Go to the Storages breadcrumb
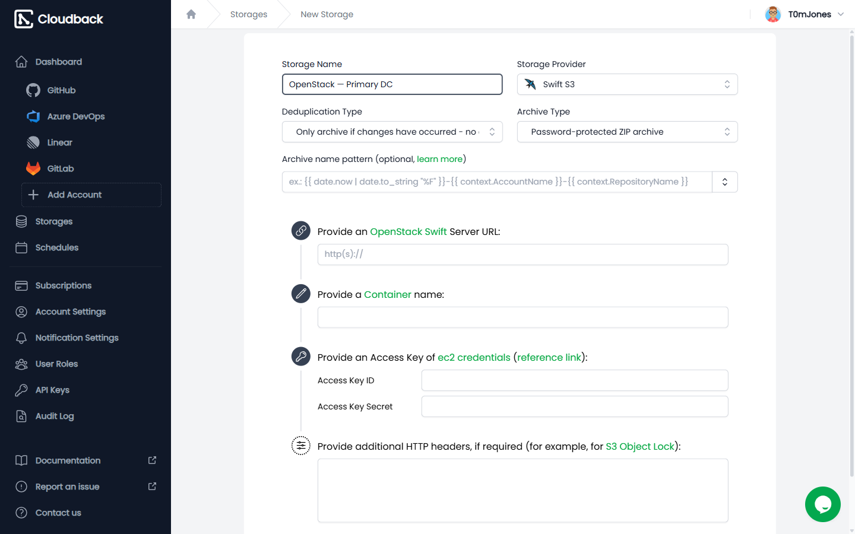The width and height of the screenshot is (855, 534). pos(249,14)
